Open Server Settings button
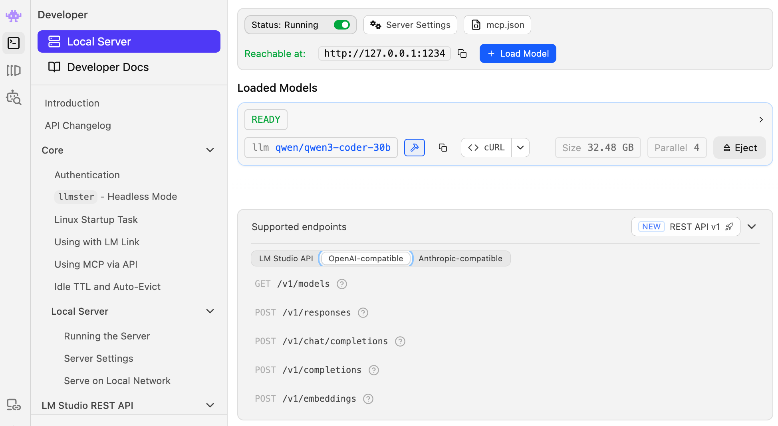 point(410,25)
